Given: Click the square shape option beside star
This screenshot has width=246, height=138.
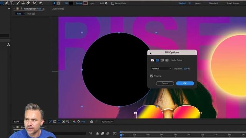Looking at the screenshot, I should tap(58, 3).
